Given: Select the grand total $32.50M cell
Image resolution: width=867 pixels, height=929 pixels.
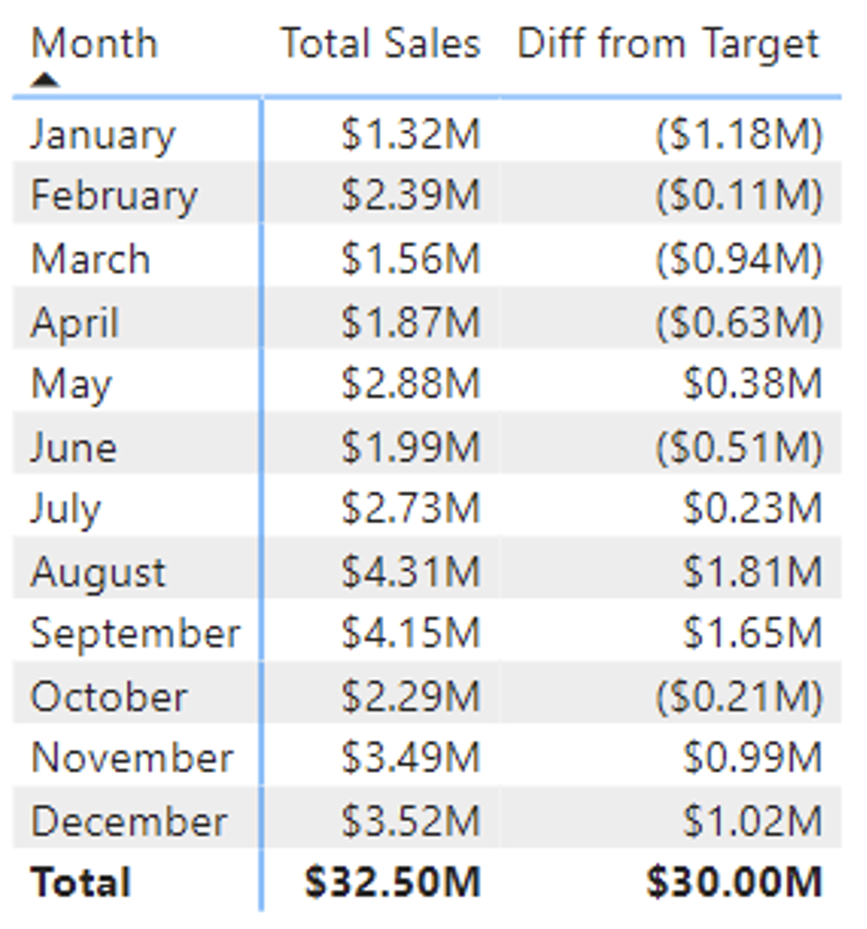Looking at the screenshot, I should point(393,883).
